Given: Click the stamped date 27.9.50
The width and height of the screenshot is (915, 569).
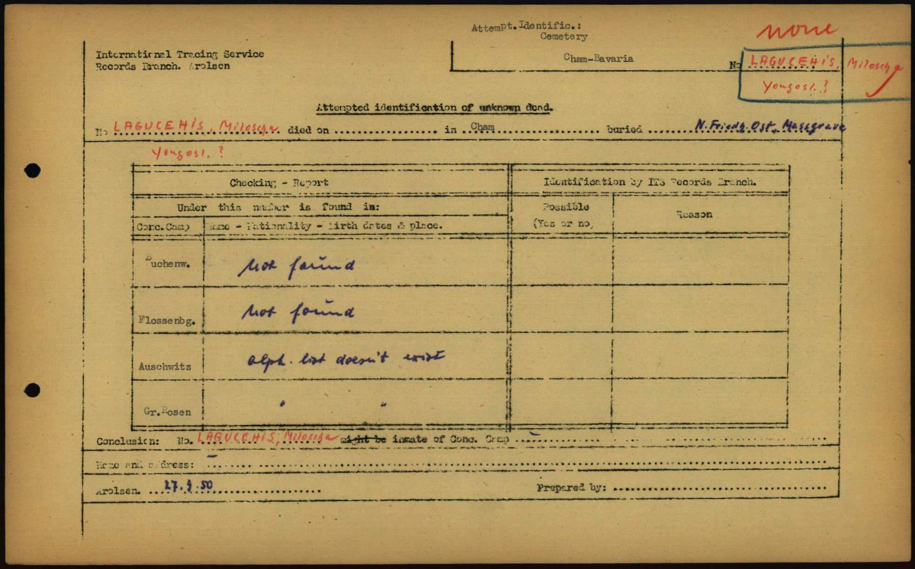Looking at the screenshot, I should (188, 487).
